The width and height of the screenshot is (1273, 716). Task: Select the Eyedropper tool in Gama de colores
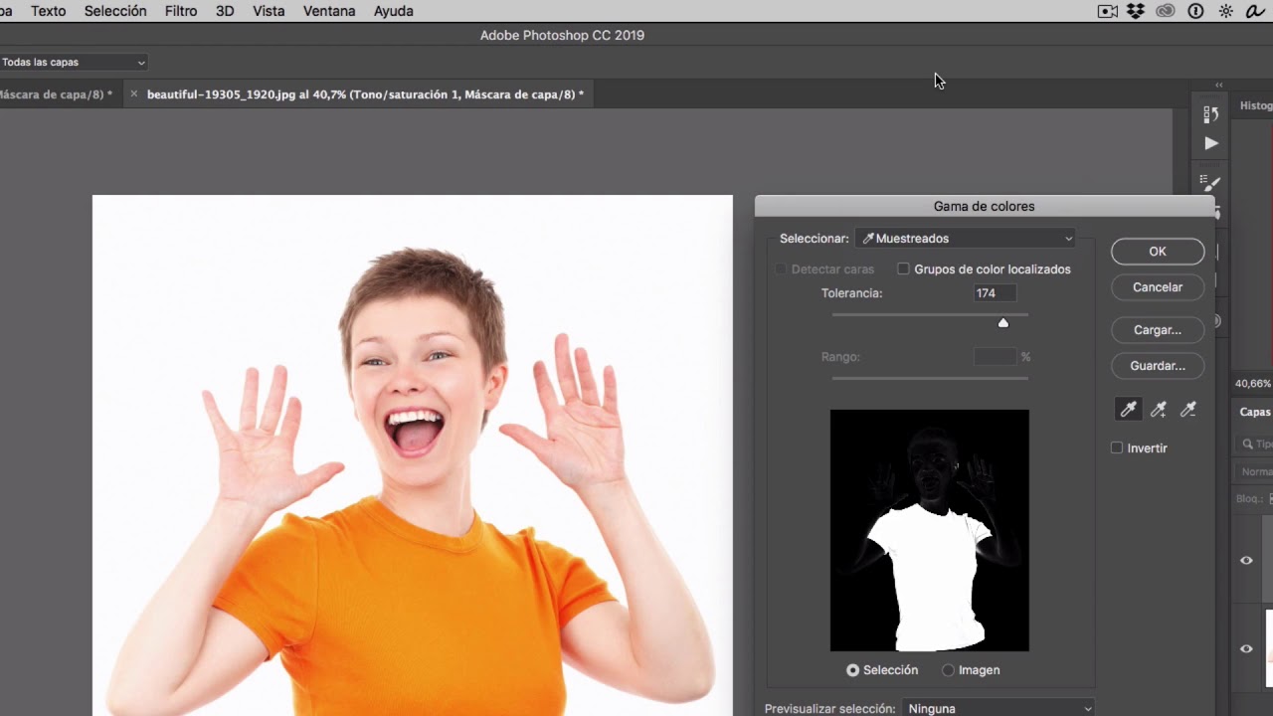tap(1129, 410)
